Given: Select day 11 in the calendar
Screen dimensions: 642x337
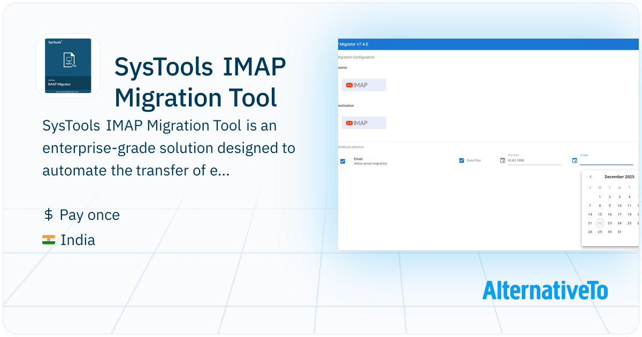Looking at the screenshot, I should (629, 205).
